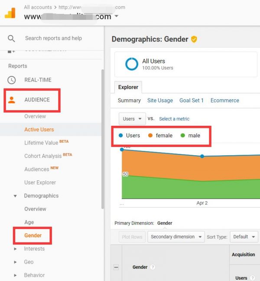Screen dimensions: 260x281
Task: Open the account selector dropdown arrow
Action: click(x=116, y=17)
